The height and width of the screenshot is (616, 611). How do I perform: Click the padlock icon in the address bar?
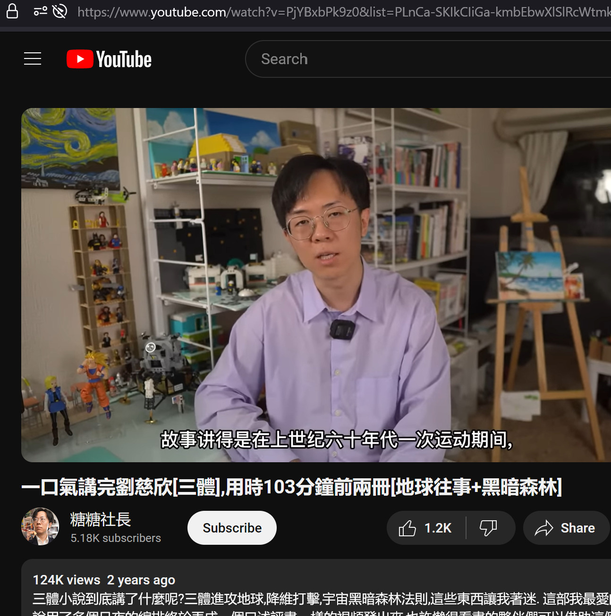click(12, 11)
